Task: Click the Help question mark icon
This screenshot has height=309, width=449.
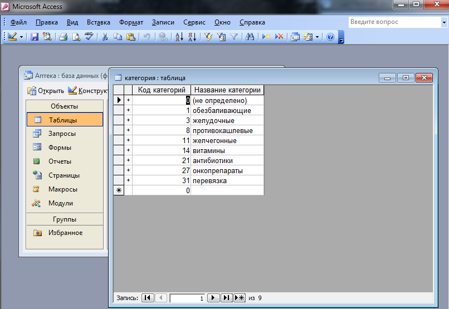Action: (330, 37)
